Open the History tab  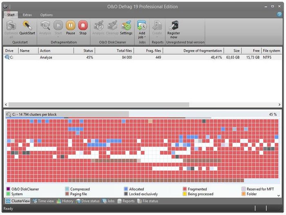point(65,201)
